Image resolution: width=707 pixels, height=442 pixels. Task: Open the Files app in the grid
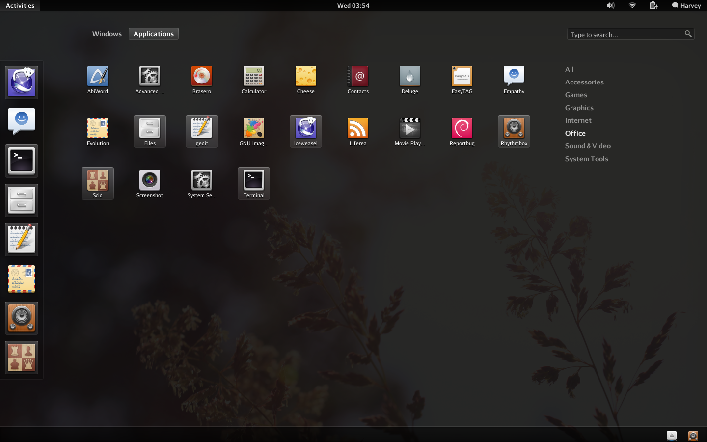[x=150, y=132]
